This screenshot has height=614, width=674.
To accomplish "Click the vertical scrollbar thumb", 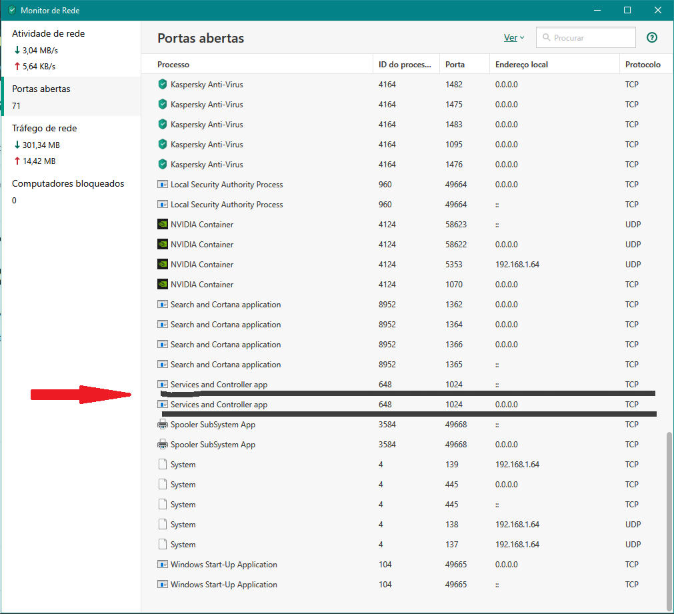I will click(668, 513).
